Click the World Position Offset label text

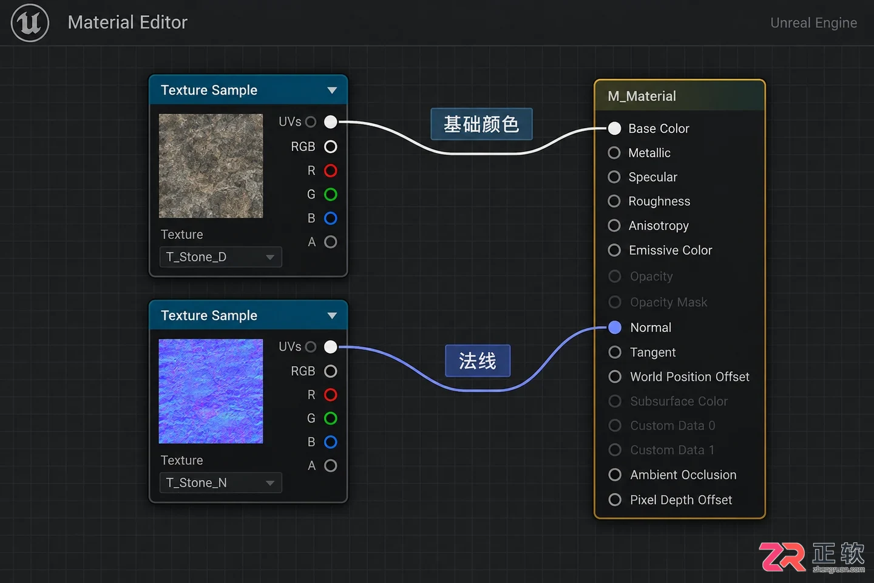[689, 377]
